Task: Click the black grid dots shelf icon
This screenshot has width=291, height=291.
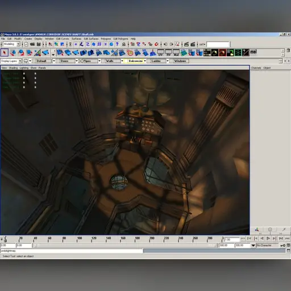Action: [x=207, y=53]
